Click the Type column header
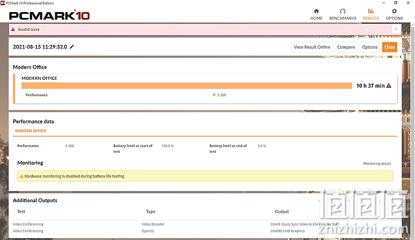This screenshot has height=240, width=415. [x=150, y=211]
